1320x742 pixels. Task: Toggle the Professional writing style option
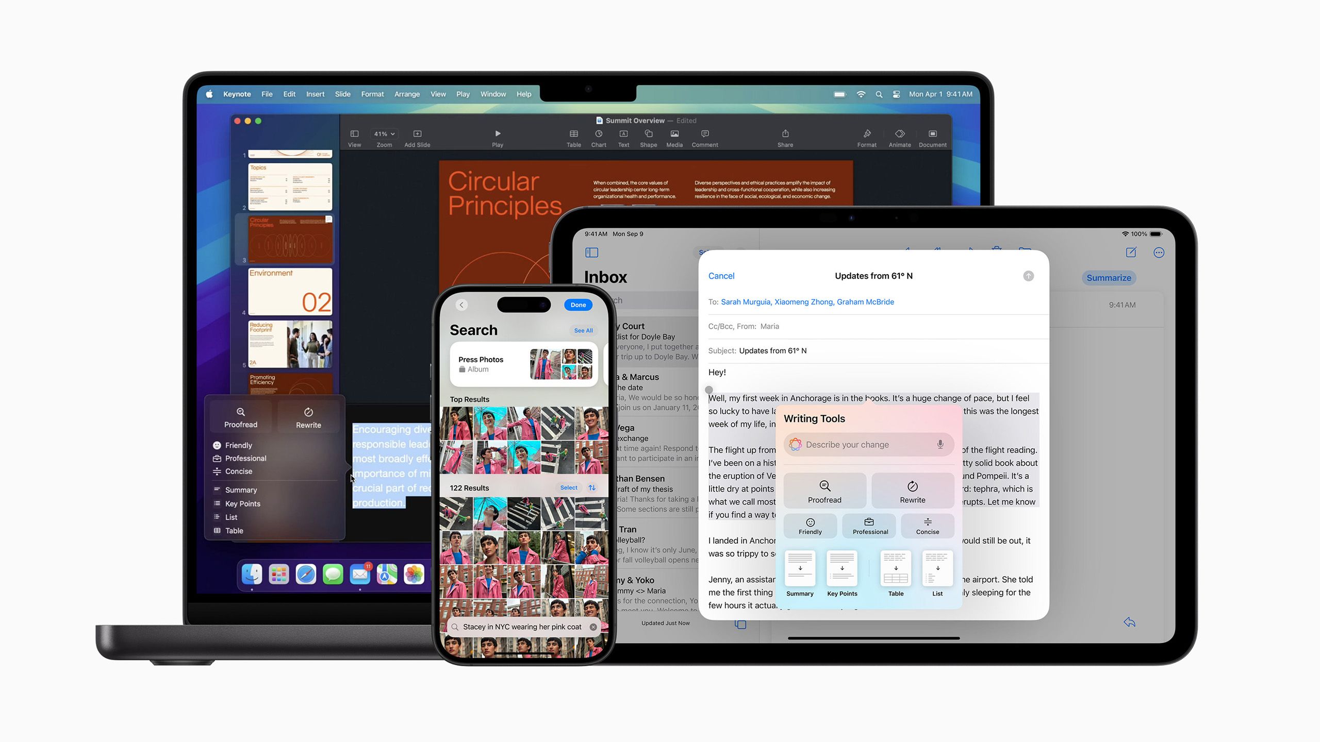point(868,527)
